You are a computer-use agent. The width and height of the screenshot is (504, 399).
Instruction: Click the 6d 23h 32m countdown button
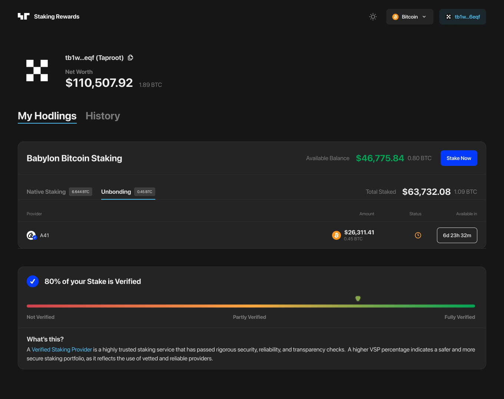(x=457, y=235)
